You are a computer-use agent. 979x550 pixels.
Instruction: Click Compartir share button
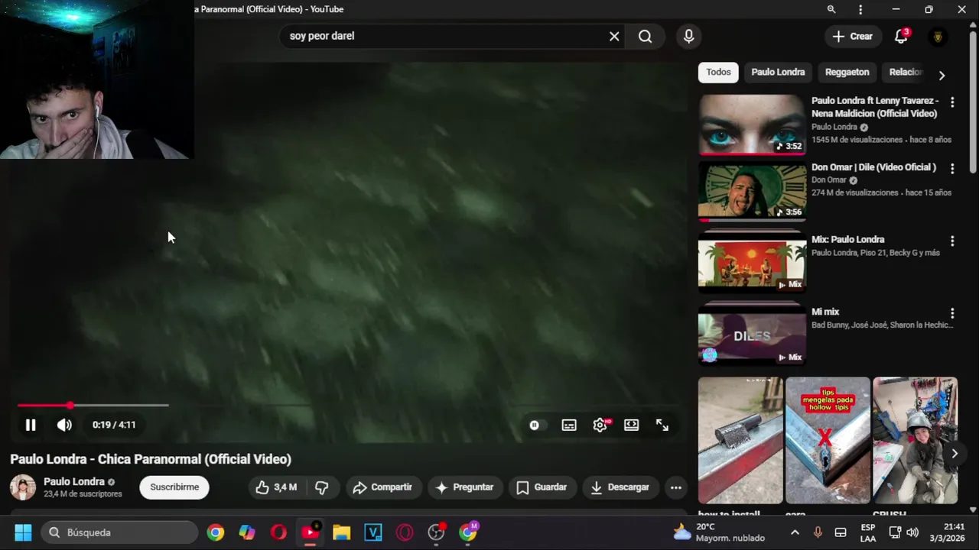pos(382,487)
